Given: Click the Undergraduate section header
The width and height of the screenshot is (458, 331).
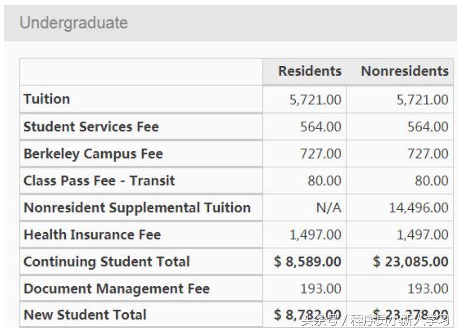Looking at the screenshot, I should 73,23.
